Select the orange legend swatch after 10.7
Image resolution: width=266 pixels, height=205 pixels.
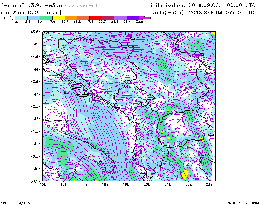(x=71, y=18)
